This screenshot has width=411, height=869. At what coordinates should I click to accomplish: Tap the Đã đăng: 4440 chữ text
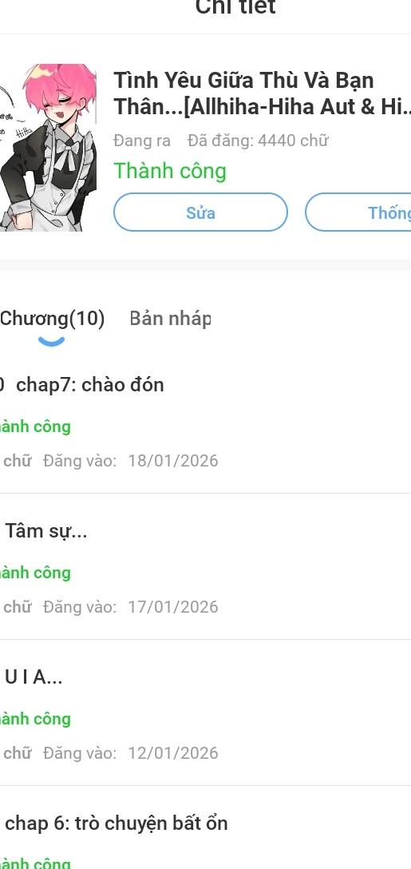click(258, 141)
